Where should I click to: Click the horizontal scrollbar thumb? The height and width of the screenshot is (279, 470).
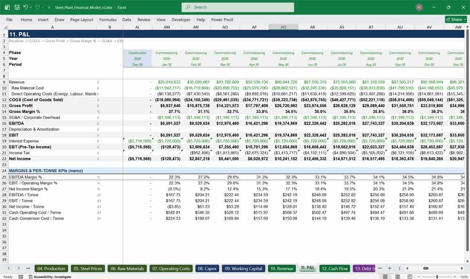[426, 268]
